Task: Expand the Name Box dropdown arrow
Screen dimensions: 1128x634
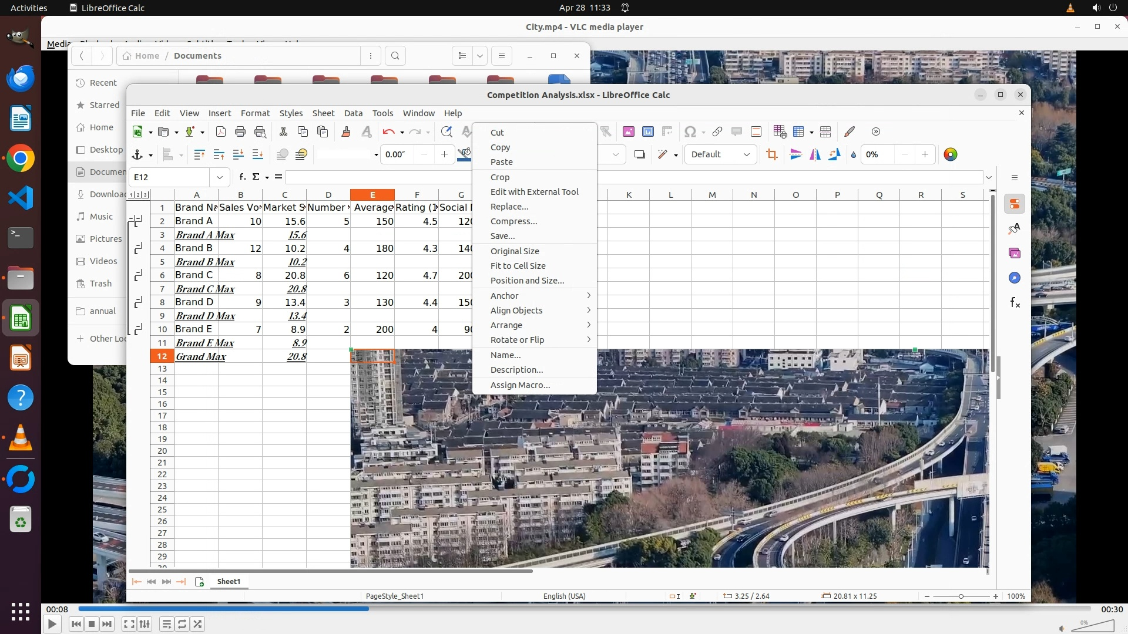Action: pos(219,177)
